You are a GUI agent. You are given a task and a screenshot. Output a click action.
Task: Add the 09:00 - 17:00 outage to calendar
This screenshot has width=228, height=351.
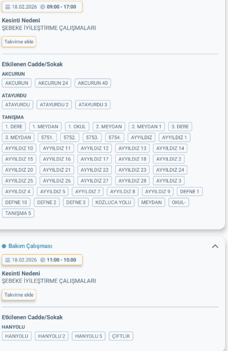coord(19,42)
